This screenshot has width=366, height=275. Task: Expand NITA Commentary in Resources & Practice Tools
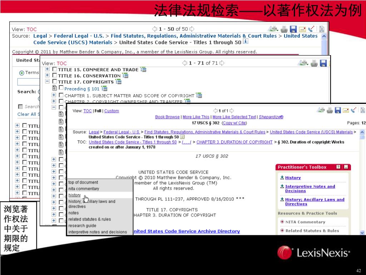pos(282,222)
